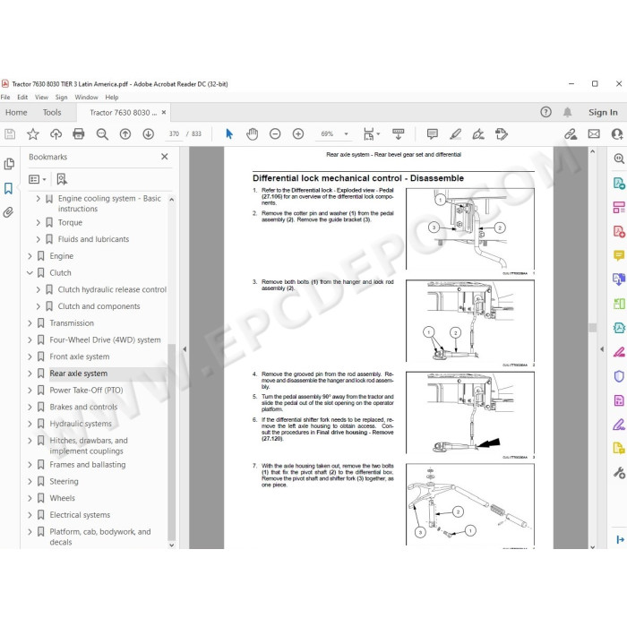
Task: Click the bookmarks panel scrollbar thumb
Action: (172, 442)
